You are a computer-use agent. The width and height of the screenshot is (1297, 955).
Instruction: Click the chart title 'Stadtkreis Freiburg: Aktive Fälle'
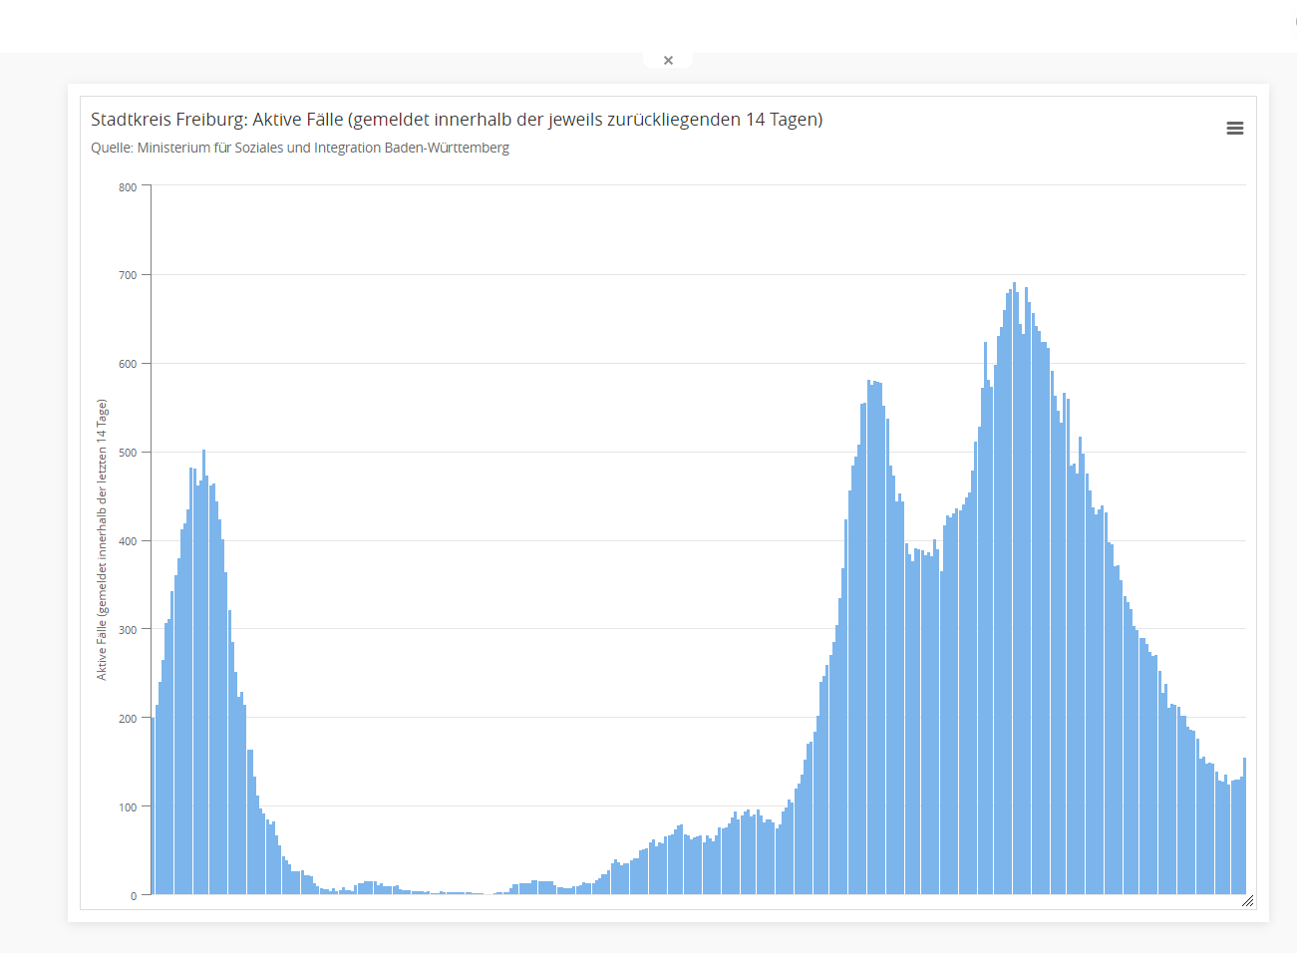pos(456,120)
